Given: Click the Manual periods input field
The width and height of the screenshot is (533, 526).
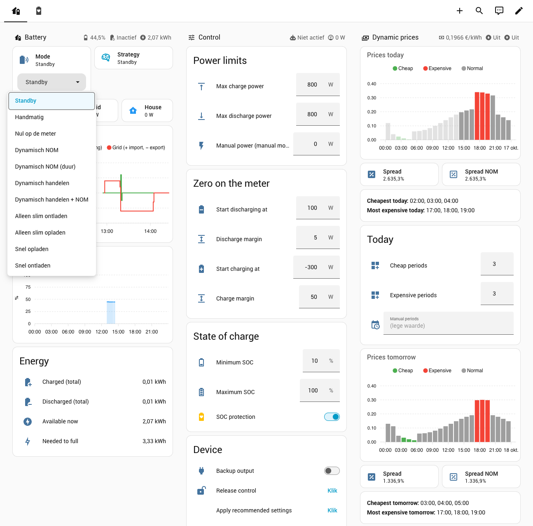Looking at the screenshot, I should tap(449, 323).
